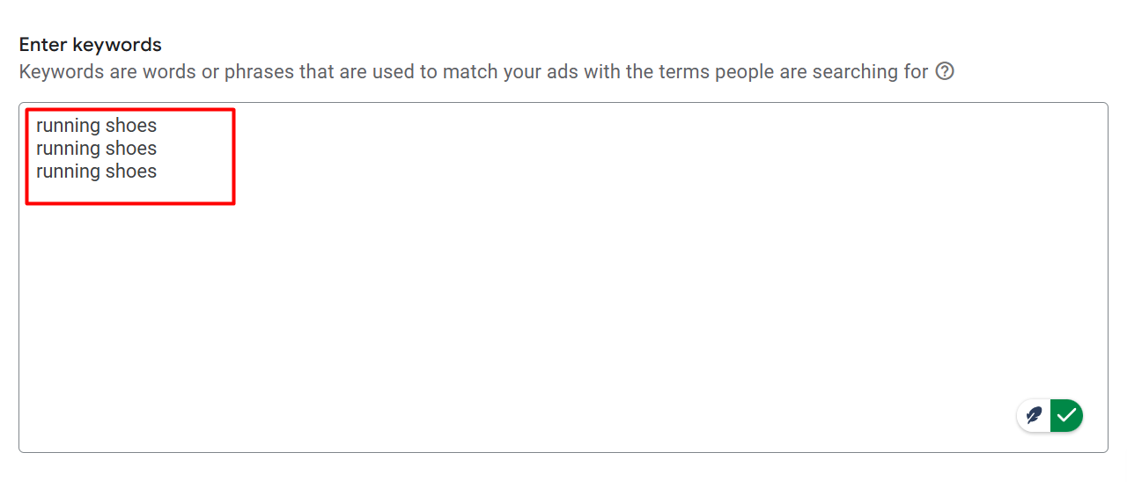
Task: Click the feather quill extension icon
Action: pos(1035,415)
